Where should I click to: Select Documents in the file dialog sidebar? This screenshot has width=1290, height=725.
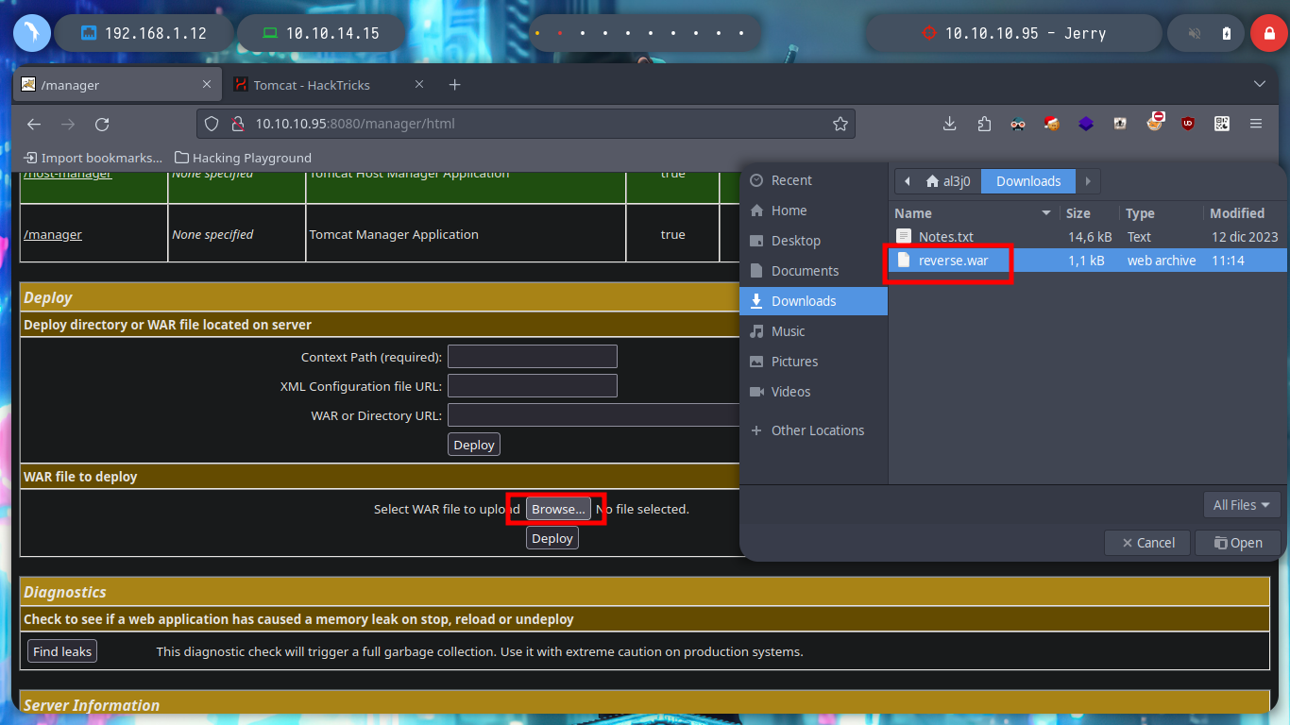(x=814, y=271)
